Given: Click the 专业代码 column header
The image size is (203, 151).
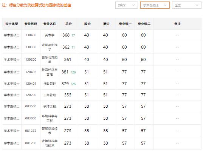Looking at the screenshot, I should pos(31,24).
